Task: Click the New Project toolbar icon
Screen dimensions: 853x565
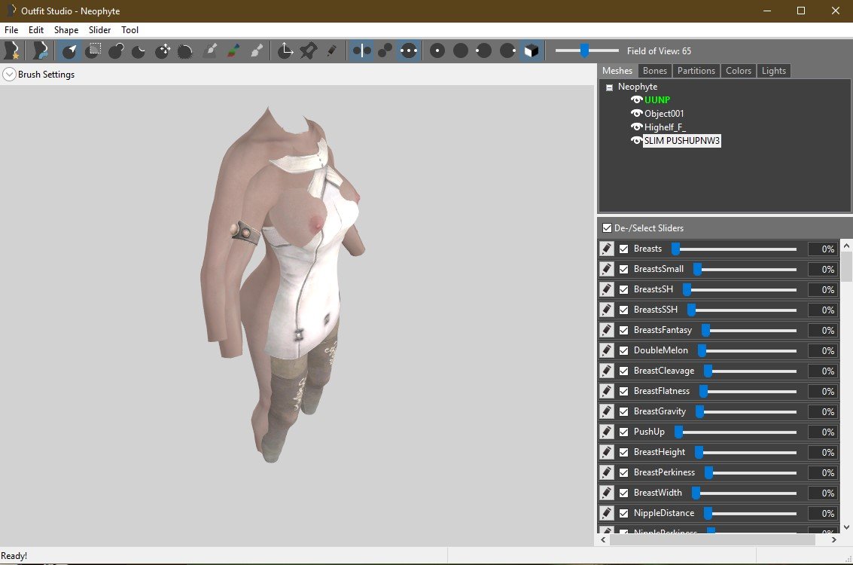Action: click(11, 50)
